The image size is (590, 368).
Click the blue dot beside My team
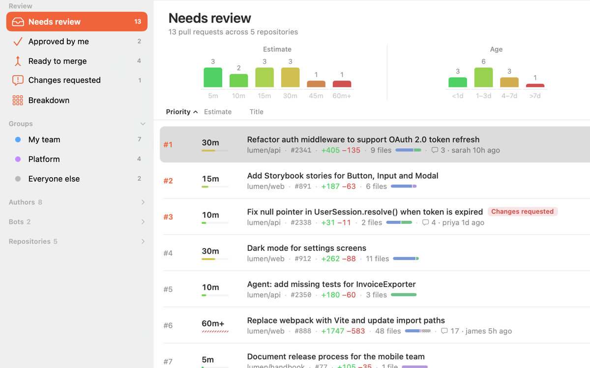(18, 139)
